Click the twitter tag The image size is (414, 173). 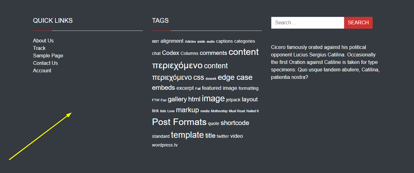[x=223, y=136]
